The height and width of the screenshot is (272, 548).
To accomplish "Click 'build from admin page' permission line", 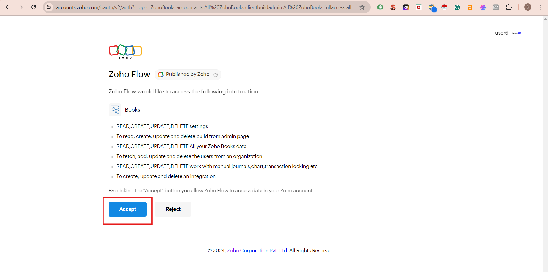I will (x=183, y=136).
